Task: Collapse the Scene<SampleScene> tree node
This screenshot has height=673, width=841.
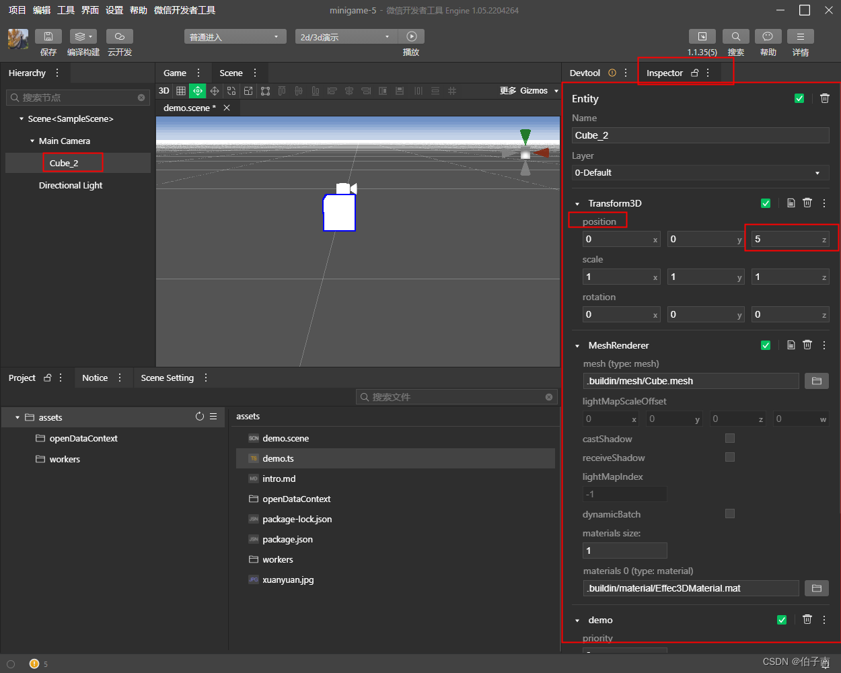Action: [21, 119]
